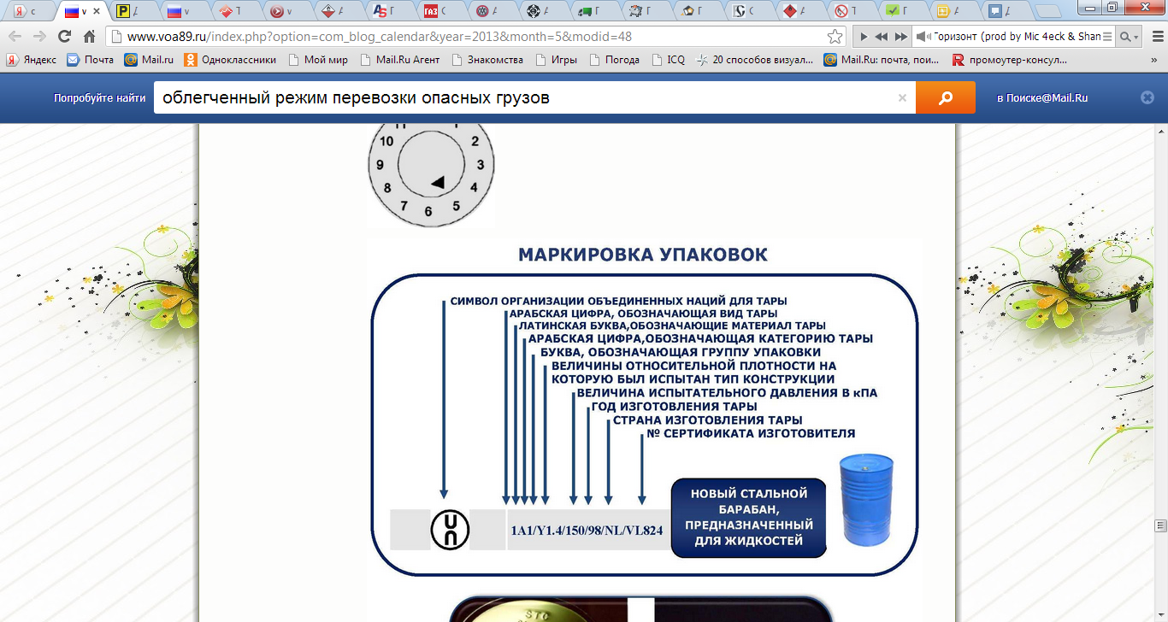1168x622 pixels.
Task: Open the Mail.ru bookmark
Action: click(x=149, y=60)
